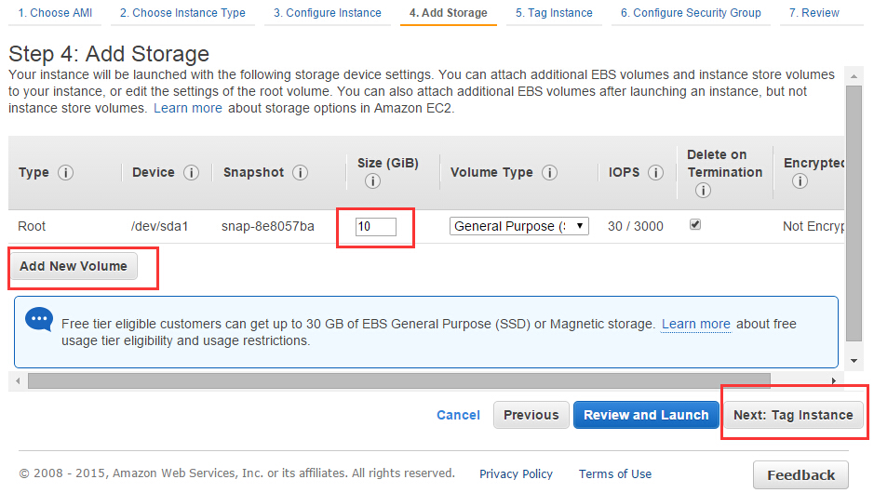Click the root volume size input field

point(376,226)
